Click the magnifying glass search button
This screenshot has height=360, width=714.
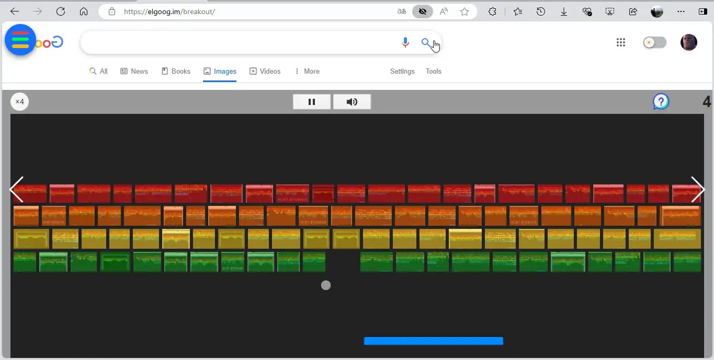pyautogui.click(x=426, y=42)
